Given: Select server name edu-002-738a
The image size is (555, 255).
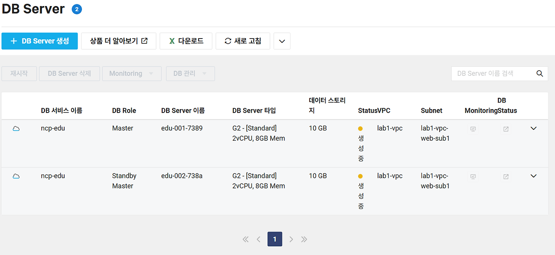Looking at the screenshot, I should (x=182, y=176).
